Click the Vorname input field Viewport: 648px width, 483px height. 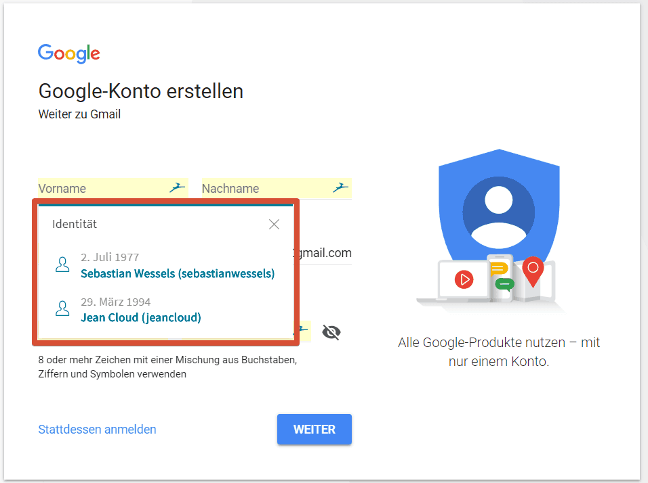113,189
